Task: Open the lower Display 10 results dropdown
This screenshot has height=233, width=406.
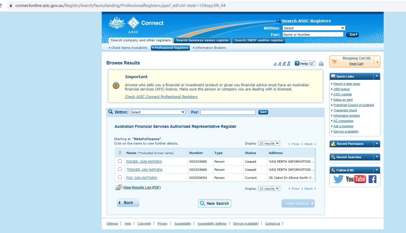Action: pyautogui.click(x=269, y=189)
